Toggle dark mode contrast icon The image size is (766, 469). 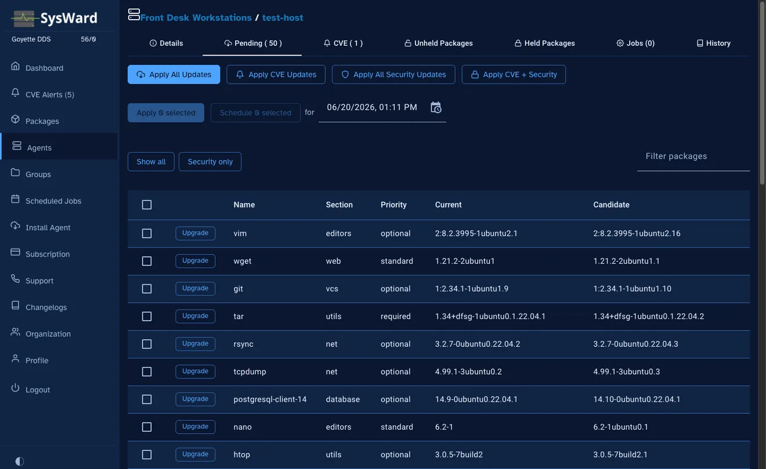(20, 461)
